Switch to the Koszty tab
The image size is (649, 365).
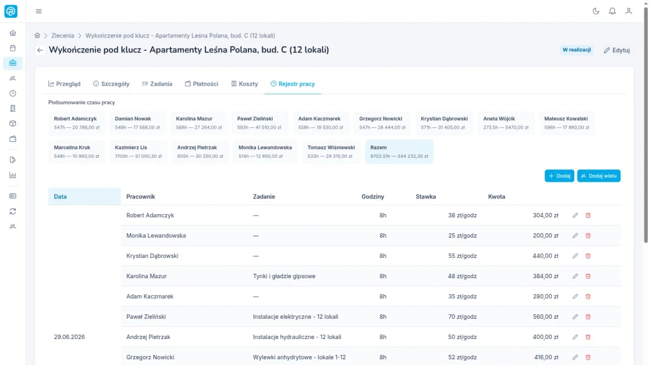pyautogui.click(x=244, y=84)
